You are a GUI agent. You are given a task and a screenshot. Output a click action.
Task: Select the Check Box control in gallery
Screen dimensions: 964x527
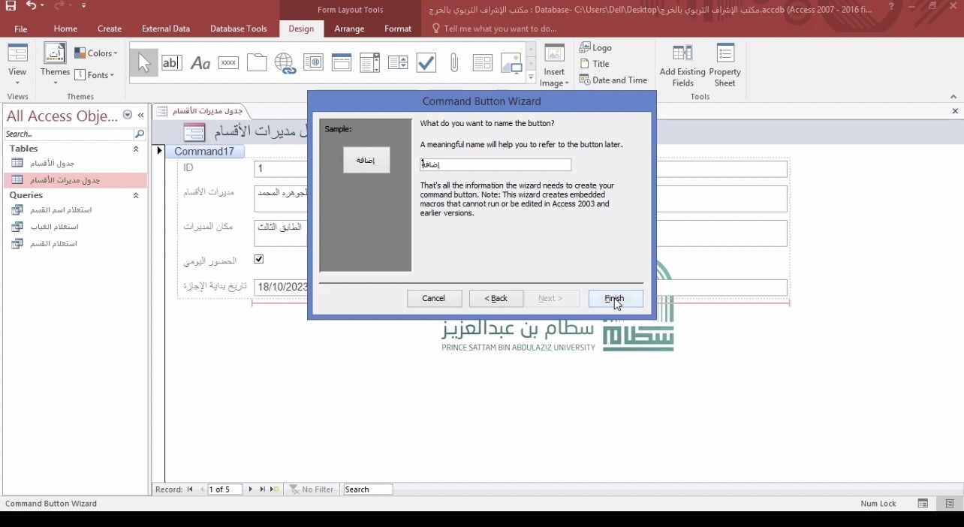tap(426, 63)
